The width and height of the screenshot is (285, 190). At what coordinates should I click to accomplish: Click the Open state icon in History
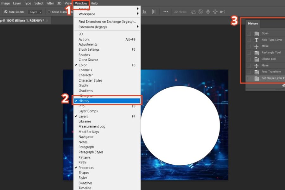coord(256,34)
